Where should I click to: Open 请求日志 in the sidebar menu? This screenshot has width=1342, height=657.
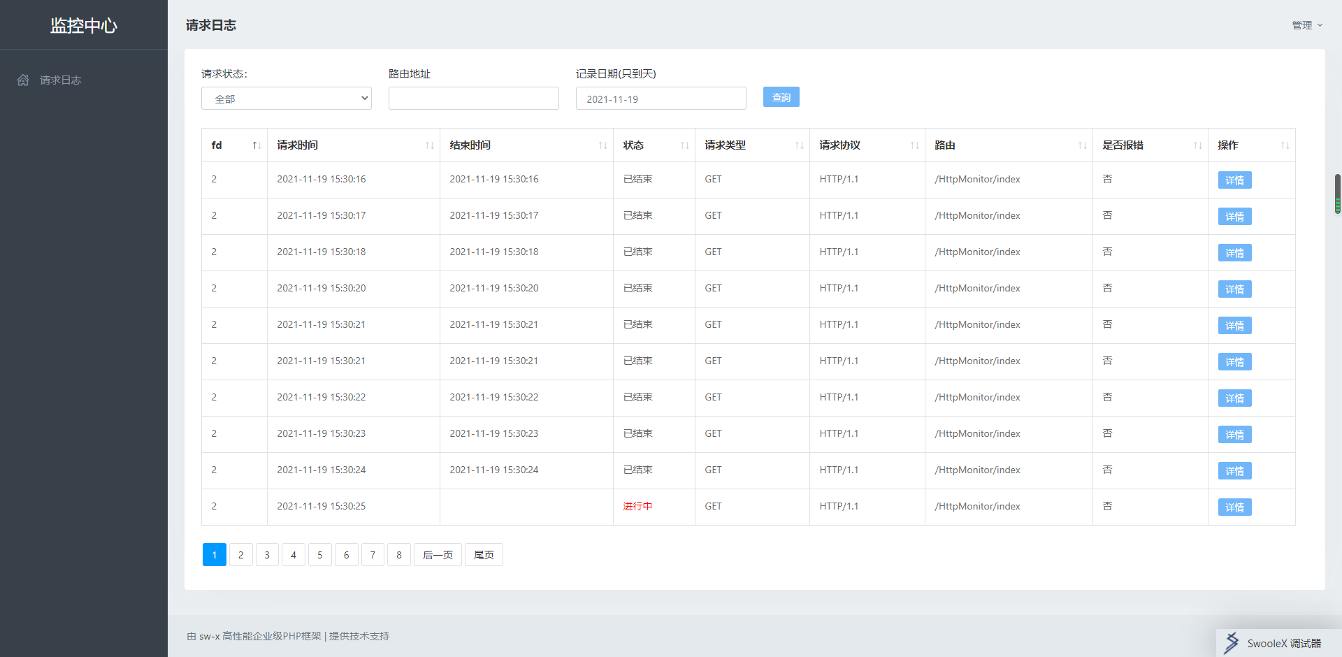(60, 80)
